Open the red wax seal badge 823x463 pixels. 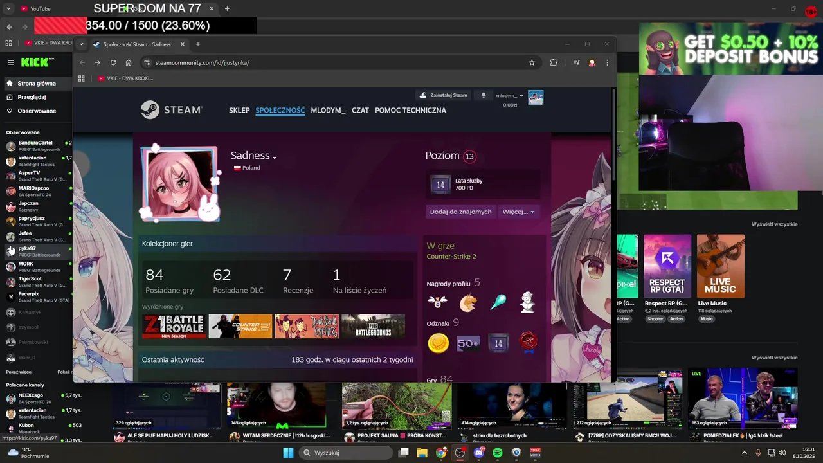pyautogui.click(x=529, y=343)
